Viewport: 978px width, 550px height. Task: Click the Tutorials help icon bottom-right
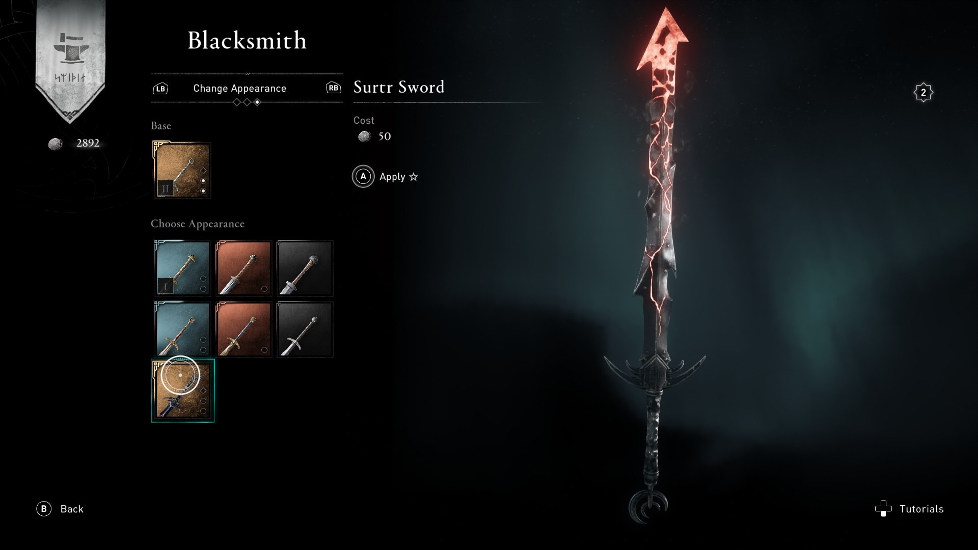click(x=883, y=508)
